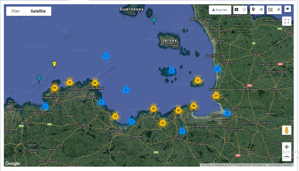The height and width of the screenshot is (171, 299).
Task: Click the yellow pin marker
Action: click(x=54, y=64)
